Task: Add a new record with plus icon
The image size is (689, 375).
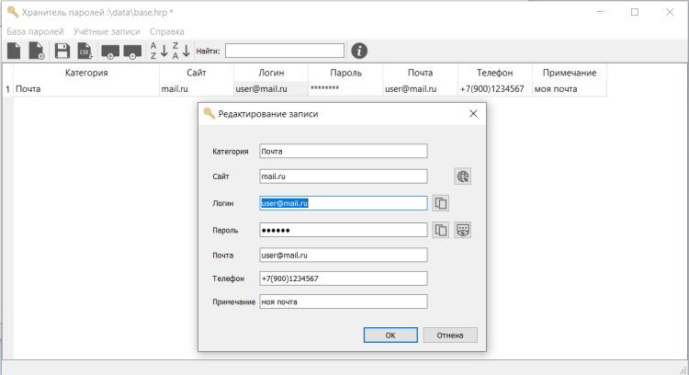Action: point(111,51)
